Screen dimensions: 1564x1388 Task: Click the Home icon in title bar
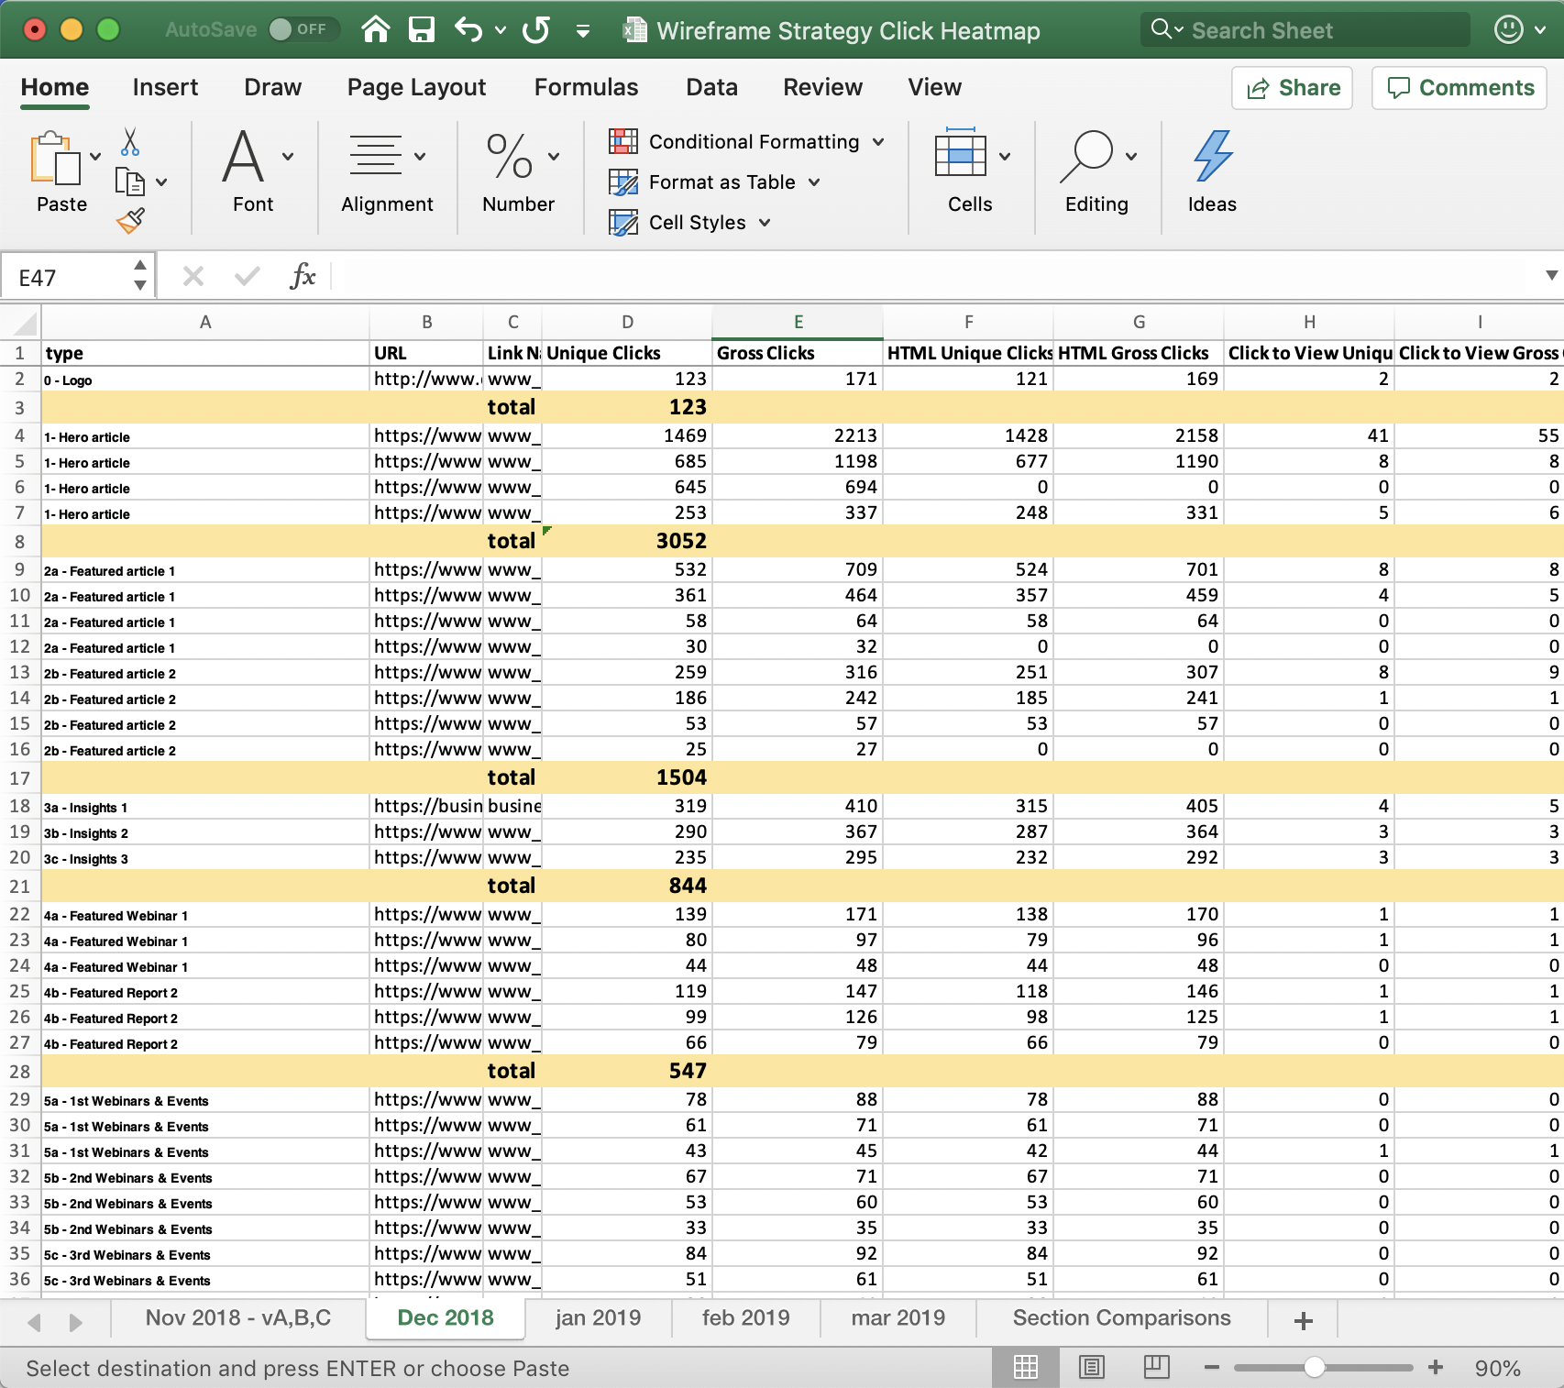tap(375, 30)
